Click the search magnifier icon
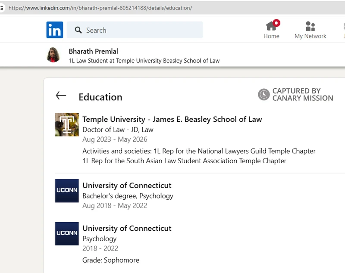The height and width of the screenshot is (273, 345). pyautogui.click(x=78, y=30)
